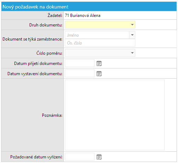This screenshot has height=163, width=178.
Task: Expand the Jméno employee dropdown arrow
Action: [132, 35]
